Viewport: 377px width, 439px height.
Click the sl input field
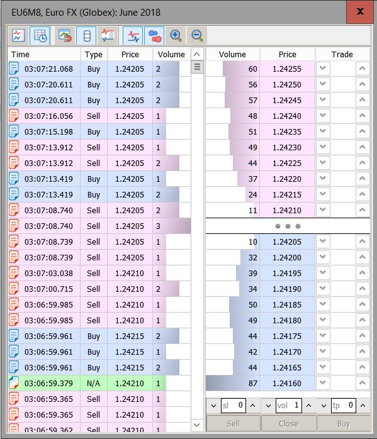click(234, 406)
